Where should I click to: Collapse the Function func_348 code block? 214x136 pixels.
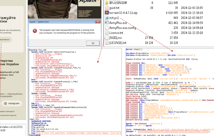(x=29, y=50)
